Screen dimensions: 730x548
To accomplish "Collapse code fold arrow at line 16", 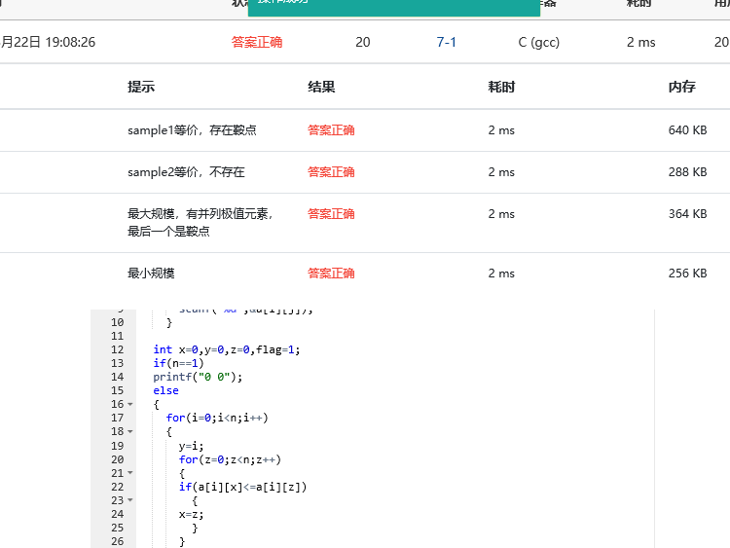I will 130,404.
